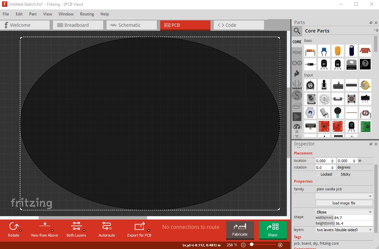The image size is (379, 249).
Task: Pick the orange tantalum capacitor part
Action: point(338,51)
